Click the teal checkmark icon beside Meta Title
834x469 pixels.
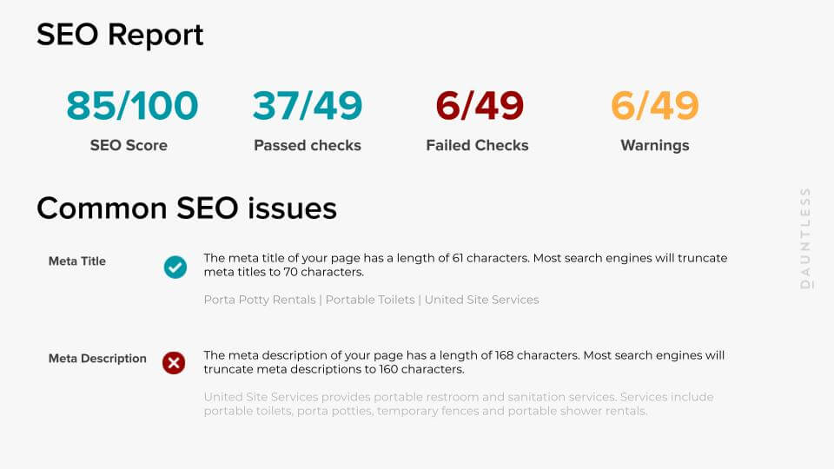tap(175, 267)
